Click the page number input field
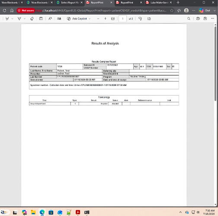218x216 pixels. (122, 19)
